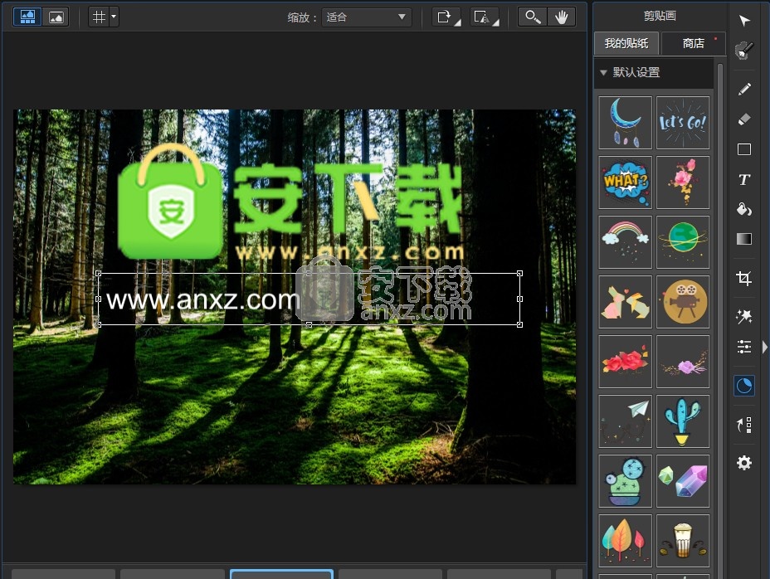Select the highlighted filmstrip thumbnail at bottom
770x579 pixels.
[x=282, y=574]
